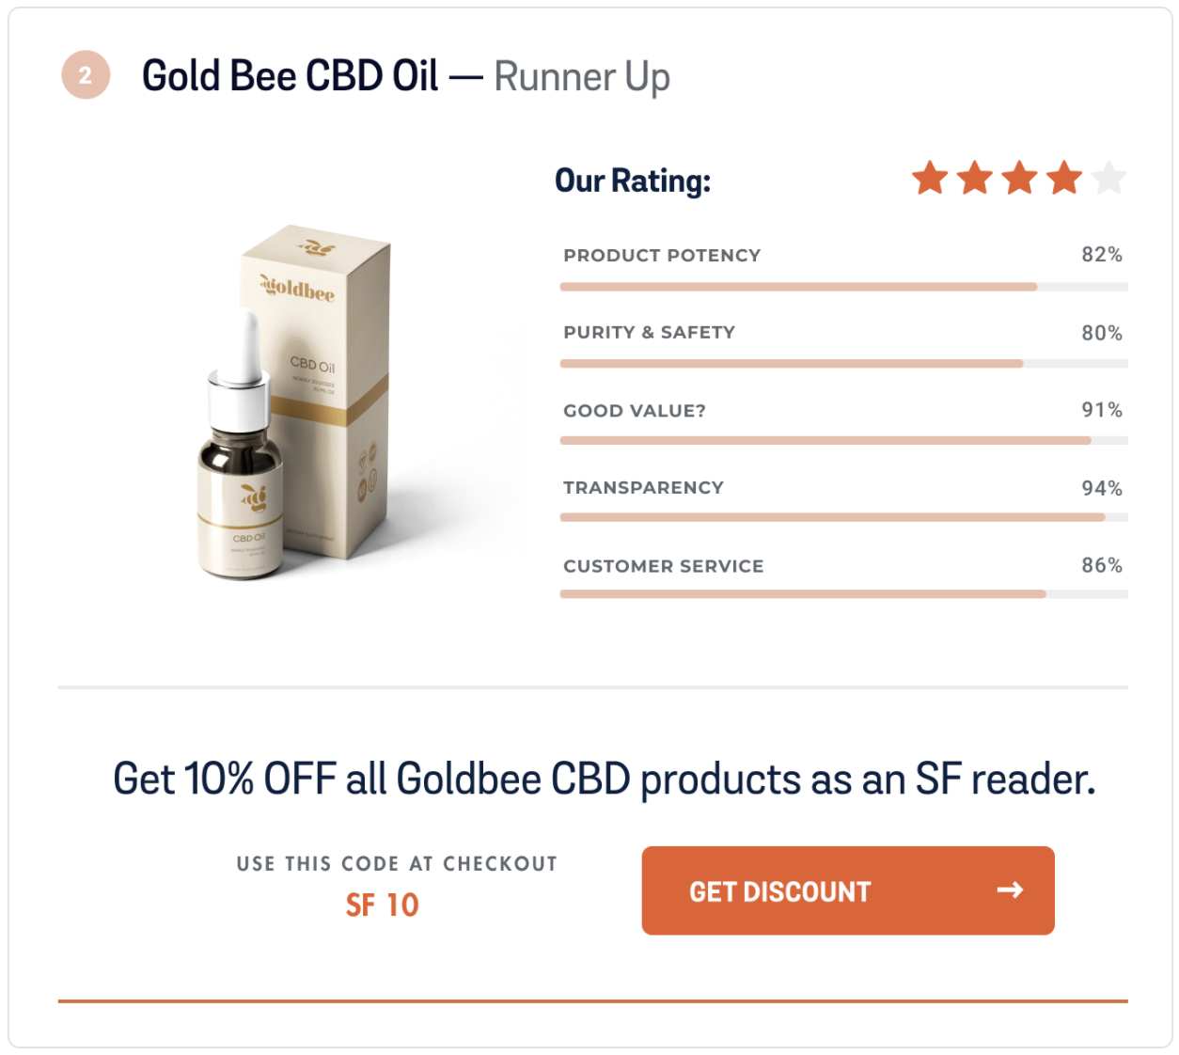The height and width of the screenshot is (1055, 1179).
Task: Click the SF 10 promo code
Action: click(x=383, y=905)
